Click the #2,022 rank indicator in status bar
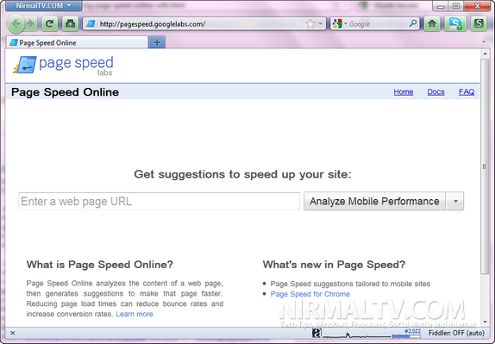The image size is (495, 344). [x=412, y=331]
